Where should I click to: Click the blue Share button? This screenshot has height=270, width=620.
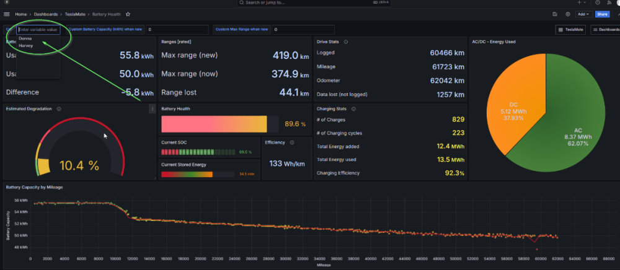(x=602, y=14)
